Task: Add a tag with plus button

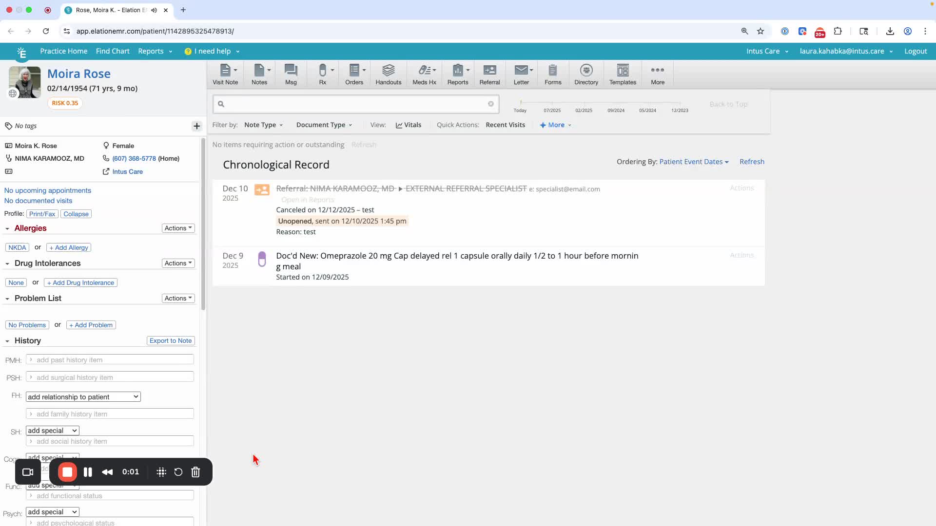Action: (196, 126)
